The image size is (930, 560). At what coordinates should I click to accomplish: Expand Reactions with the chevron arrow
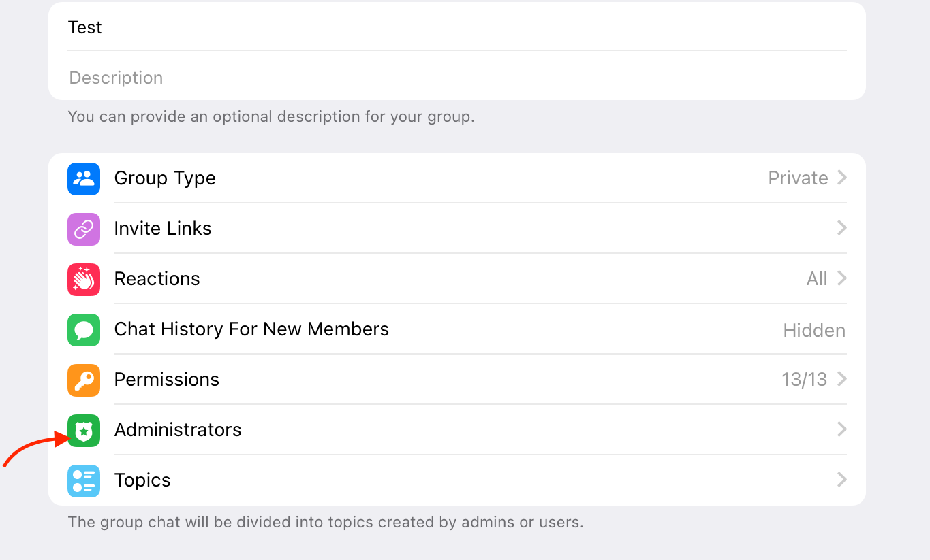click(842, 278)
